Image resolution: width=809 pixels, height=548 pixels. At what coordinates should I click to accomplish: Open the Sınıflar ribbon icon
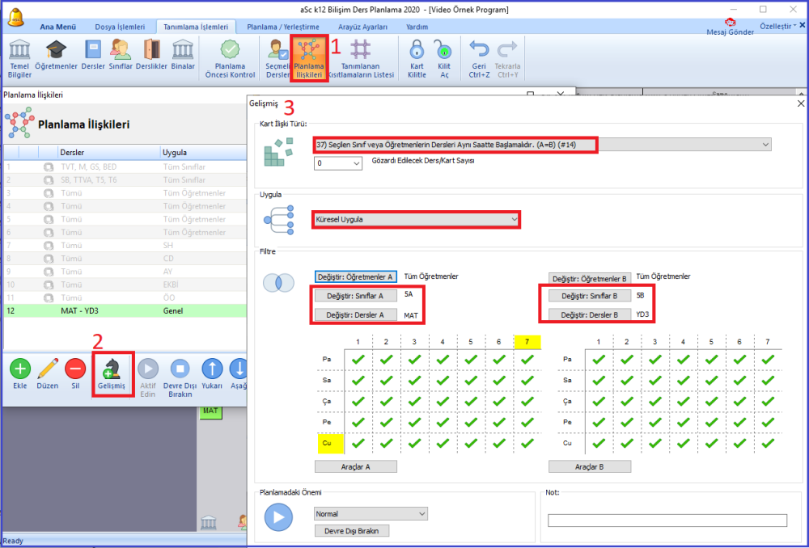pos(121,55)
